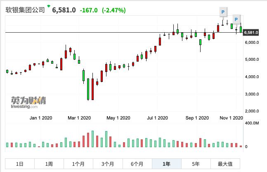Select the 1日 time range tab

coord(20,164)
